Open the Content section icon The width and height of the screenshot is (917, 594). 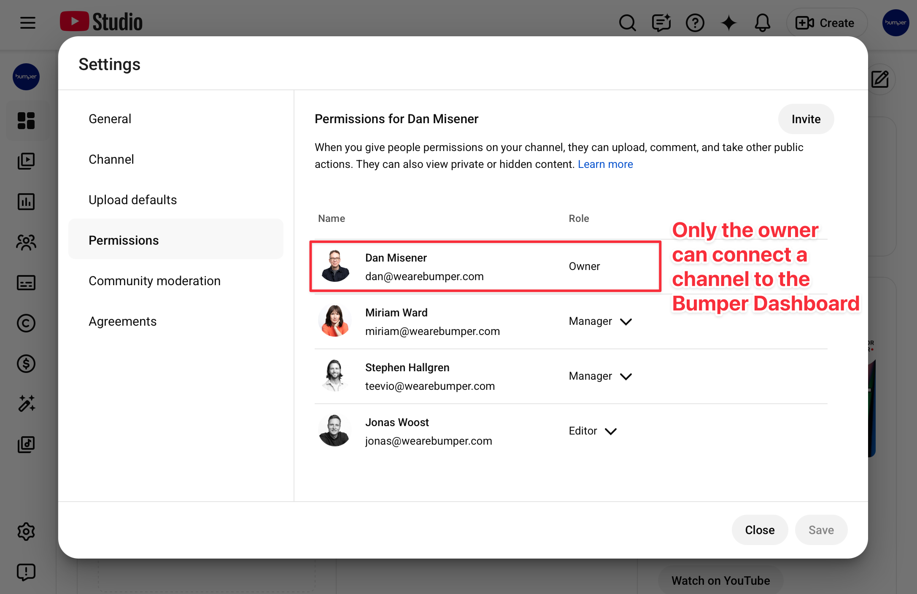click(x=26, y=161)
